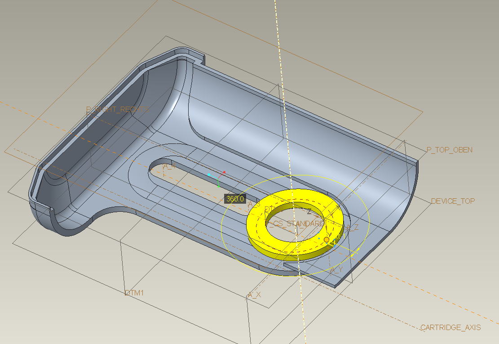
Task: Select the A_3 axis marker near the slot
Action: coord(254,203)
